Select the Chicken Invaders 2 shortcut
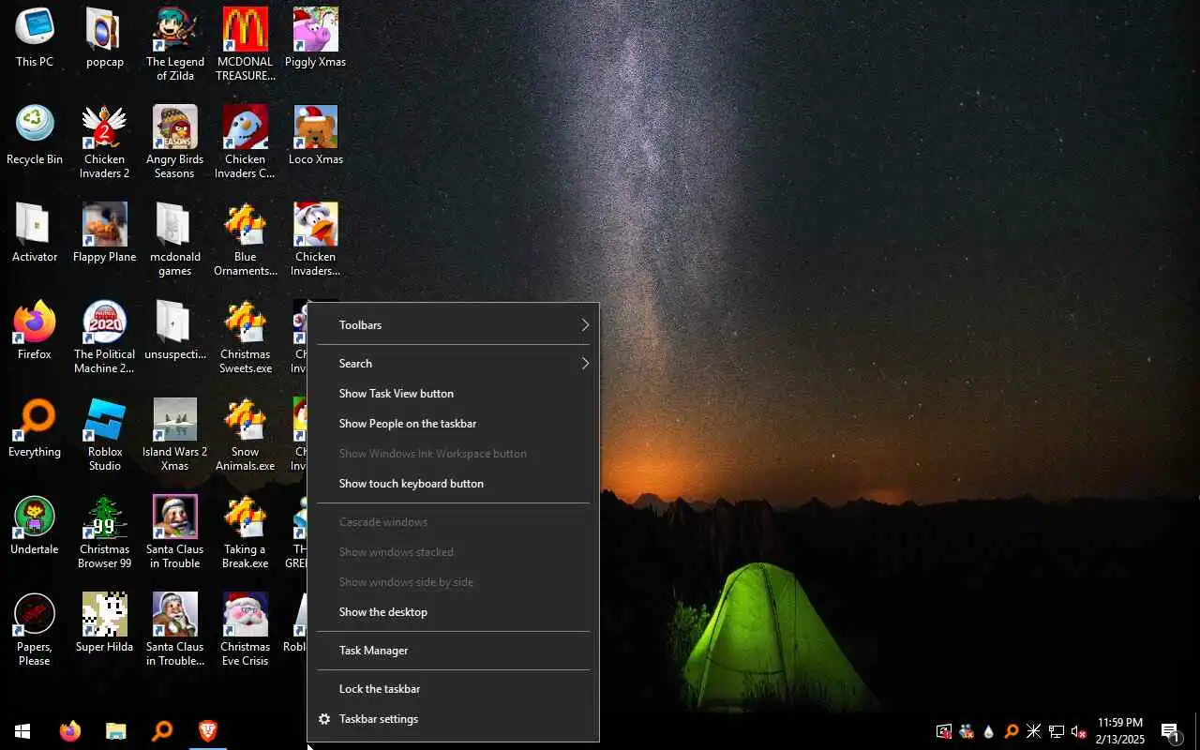 (105, 142)
